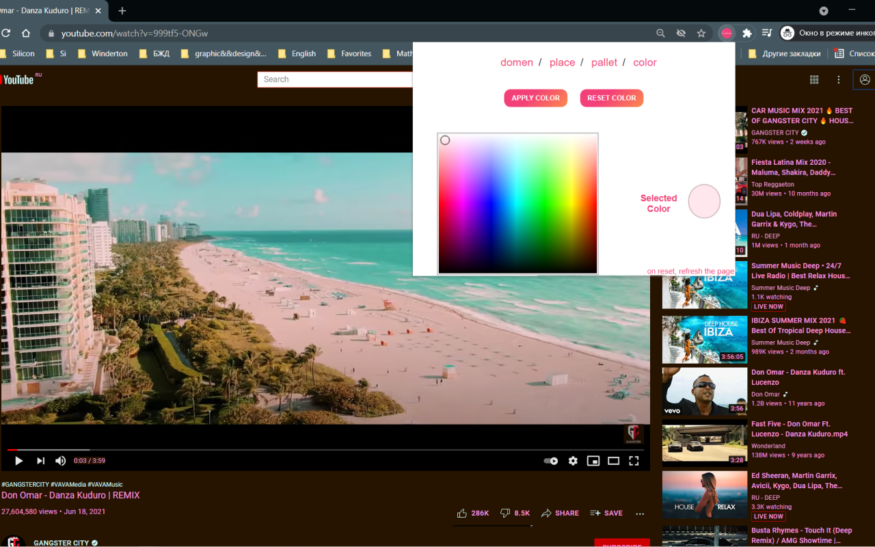Click the incognito mode icon
The image size is (875, 547).
click(x=787, y=33)
